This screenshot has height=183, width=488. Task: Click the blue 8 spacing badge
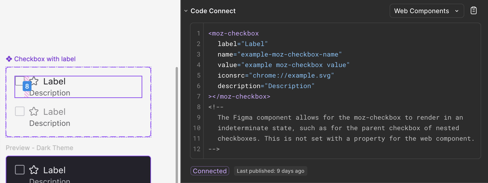tap(27, 86)
